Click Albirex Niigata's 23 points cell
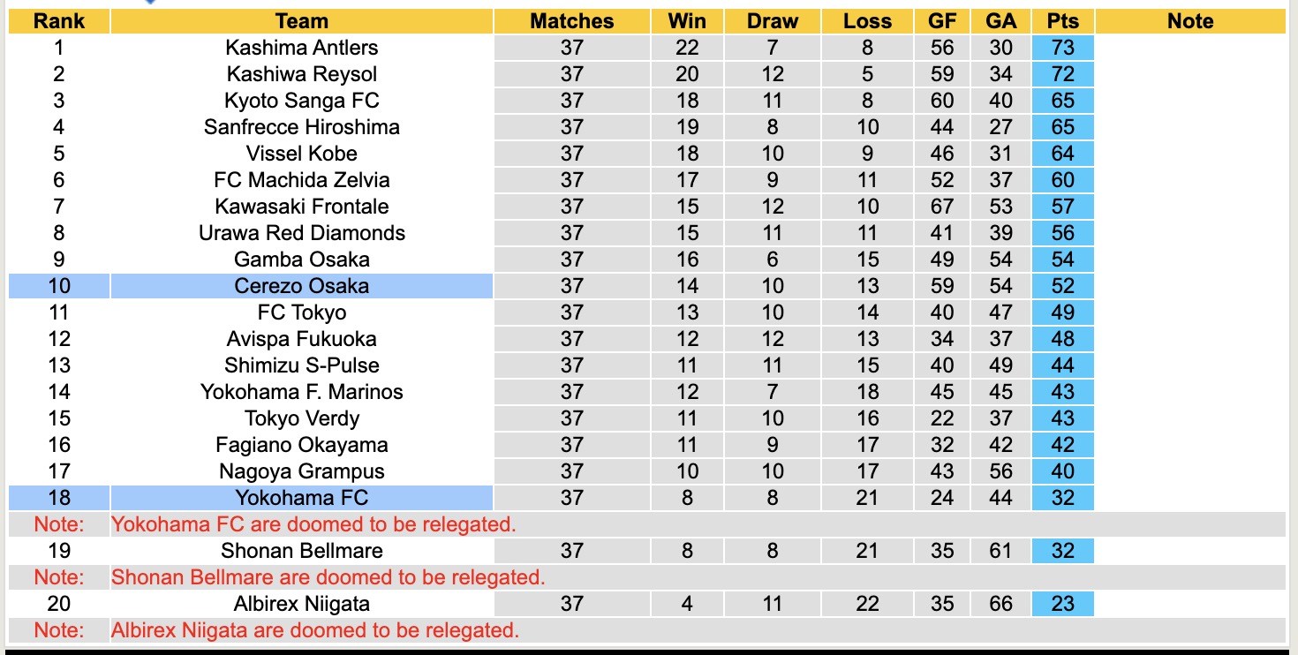Screen dimensions: 1298x655 tap(1062, 604)
